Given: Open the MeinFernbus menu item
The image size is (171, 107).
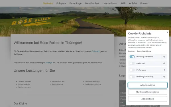Looking at the screenshot, I should pyautogui.click(x=92, y=3).
